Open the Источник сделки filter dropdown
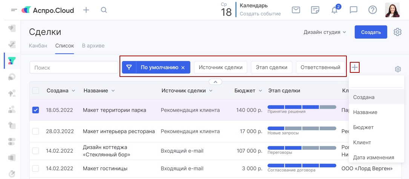 tap(221, 68)
